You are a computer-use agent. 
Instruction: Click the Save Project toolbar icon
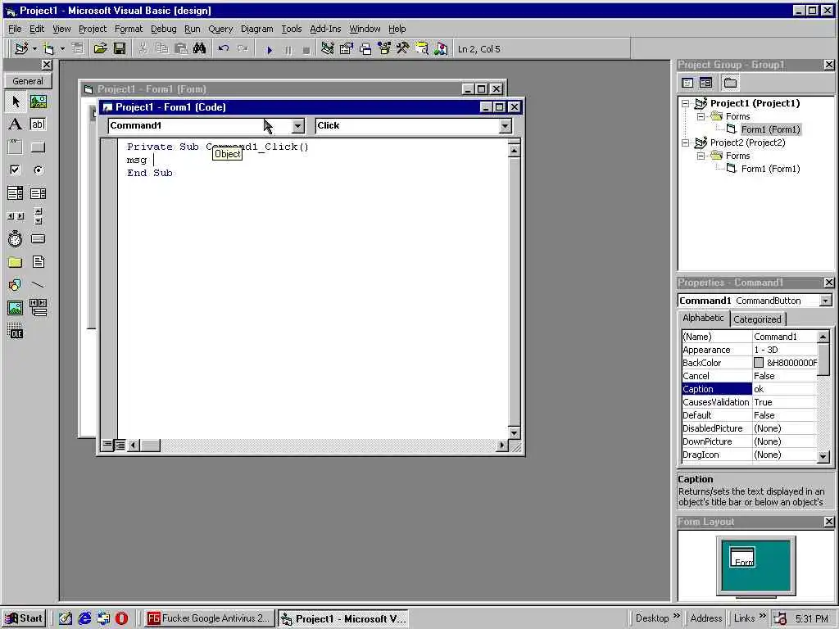(120, 49)
